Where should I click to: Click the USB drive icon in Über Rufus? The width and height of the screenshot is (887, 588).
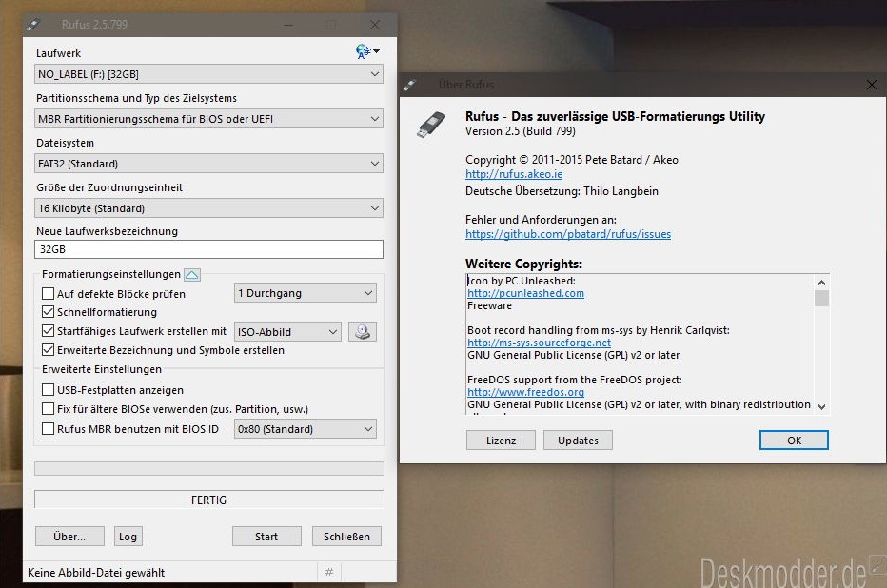pyautogui.click(x=430, y=125)
